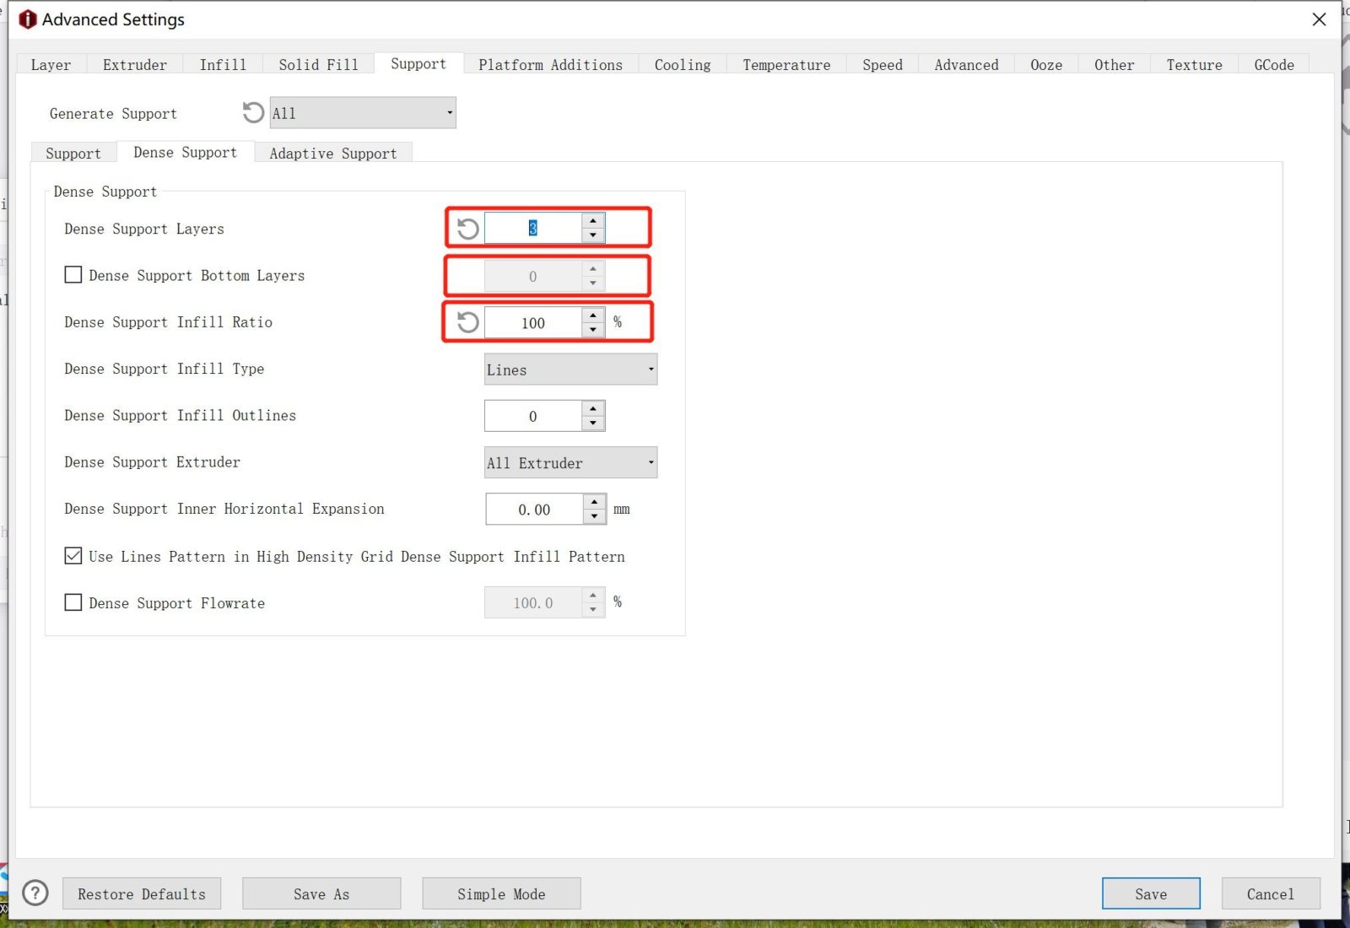This screenshot has height=928, width=1350.
Task: Decrease Dense Support Infill Ratio with down arrow
Action: pos(593,330)
